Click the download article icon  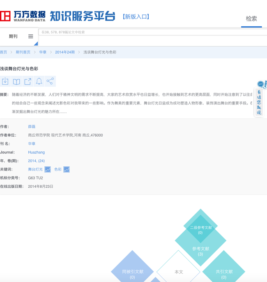5,81
